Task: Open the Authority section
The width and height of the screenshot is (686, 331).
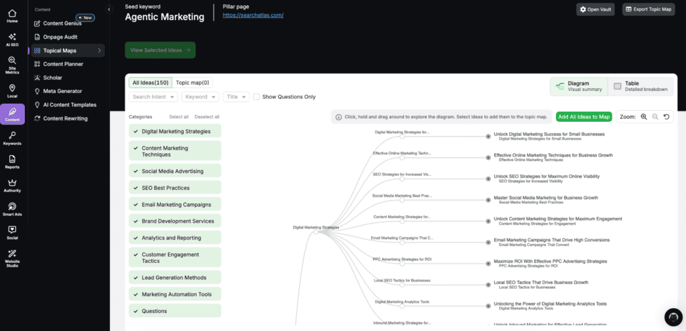Action: click(x=12, y=185)
